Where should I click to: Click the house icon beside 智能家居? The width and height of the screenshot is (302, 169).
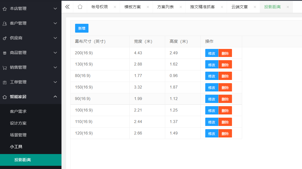5,97
